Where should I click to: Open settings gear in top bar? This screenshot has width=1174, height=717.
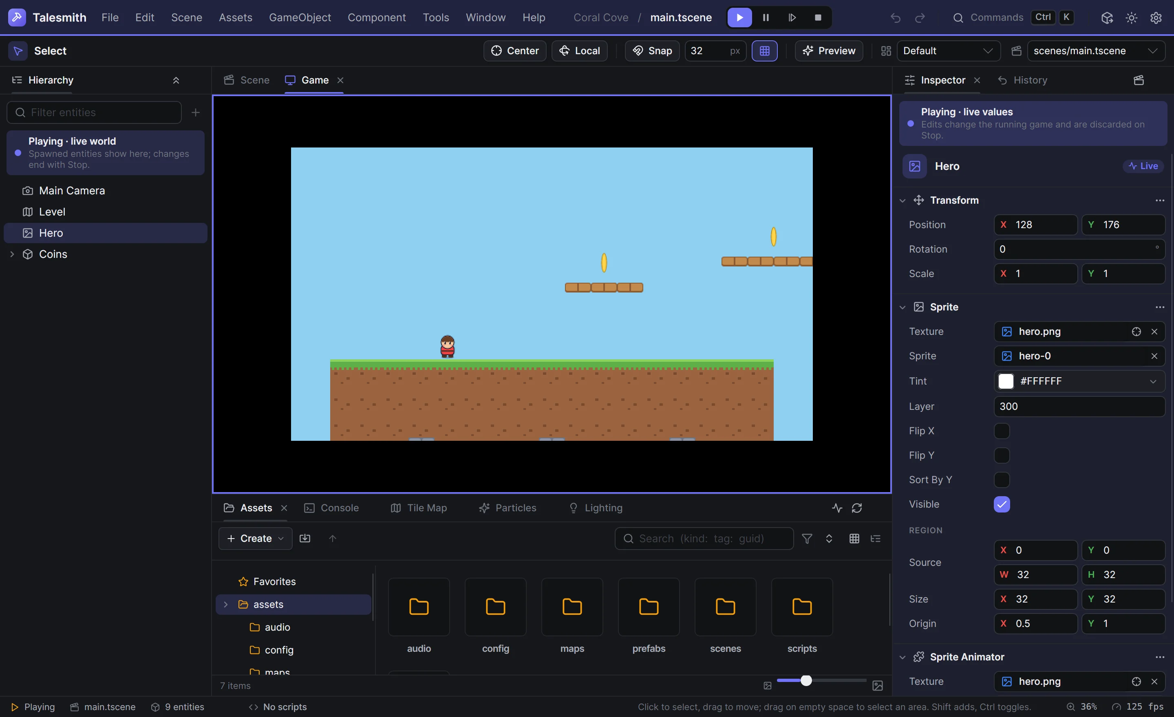1156,18
